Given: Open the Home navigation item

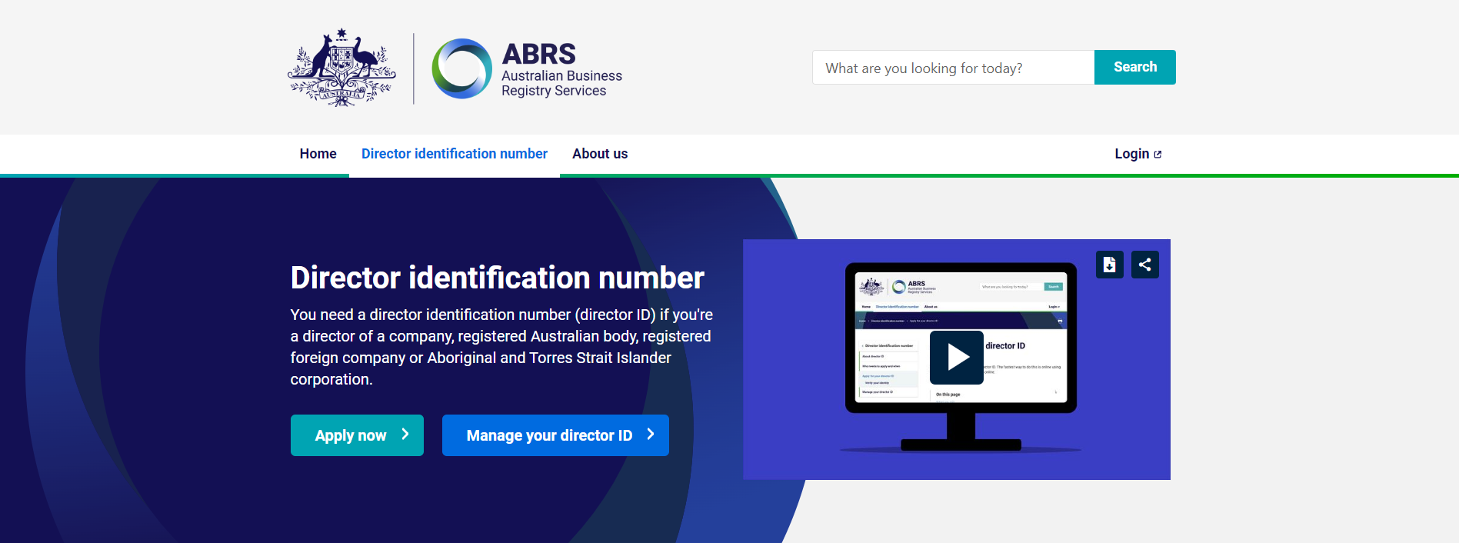Looking at the screenshot, I should (318, 154).
